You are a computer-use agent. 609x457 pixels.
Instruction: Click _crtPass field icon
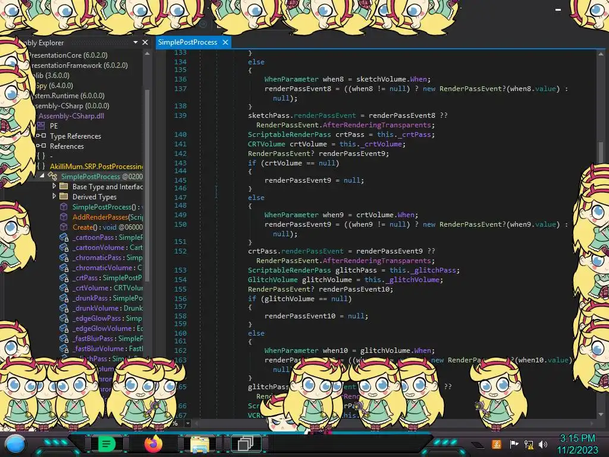64,277
